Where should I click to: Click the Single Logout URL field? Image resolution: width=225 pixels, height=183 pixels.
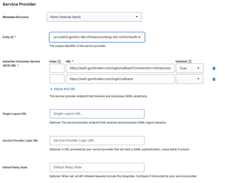[97, 114]
